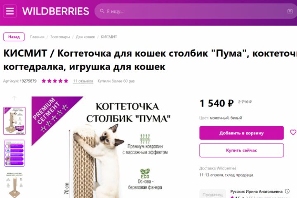The image size is (297, 198).
Task: Click the WILDBERRIES logo
Action: pyautogui.click(x=56, y=11)
